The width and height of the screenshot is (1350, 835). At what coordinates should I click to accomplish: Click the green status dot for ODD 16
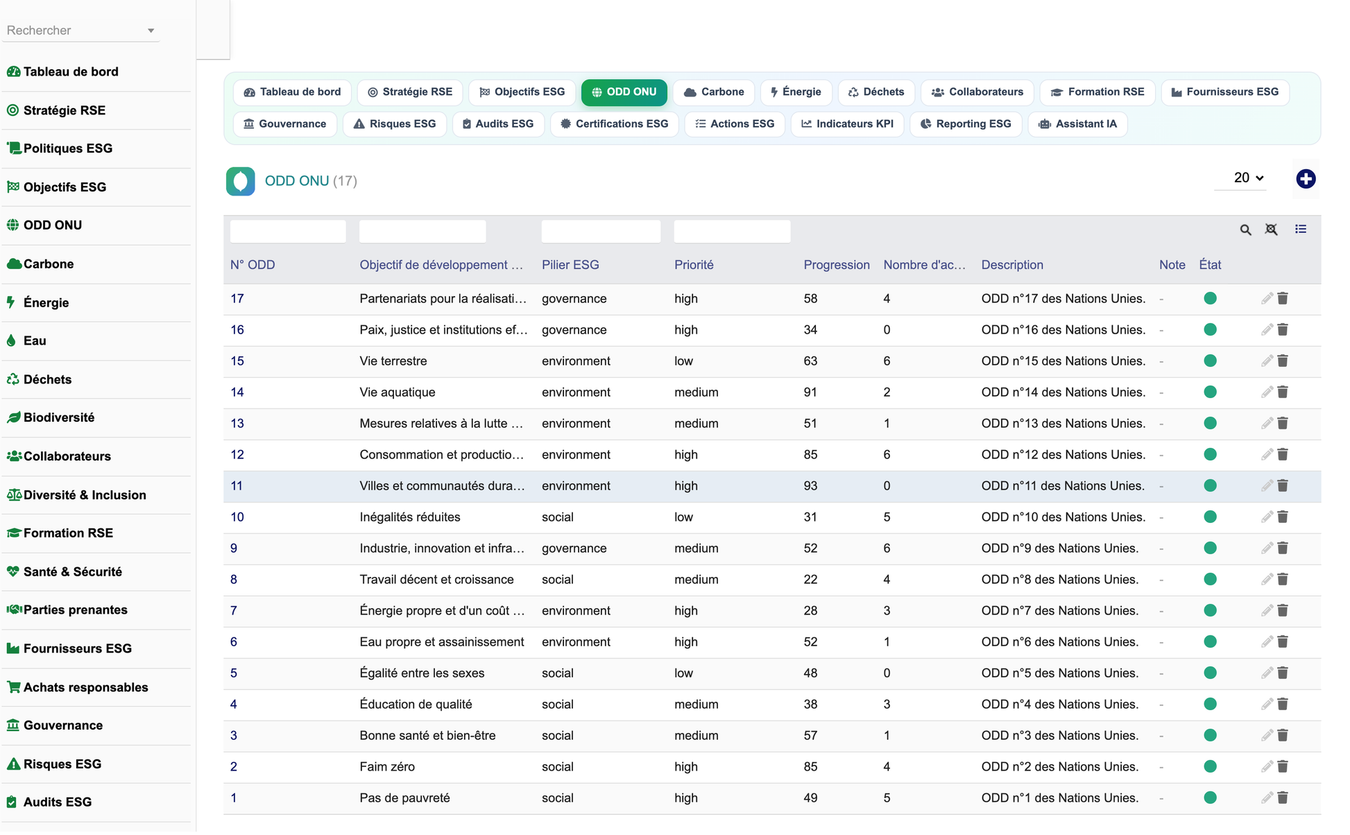tap(1210, 329)
